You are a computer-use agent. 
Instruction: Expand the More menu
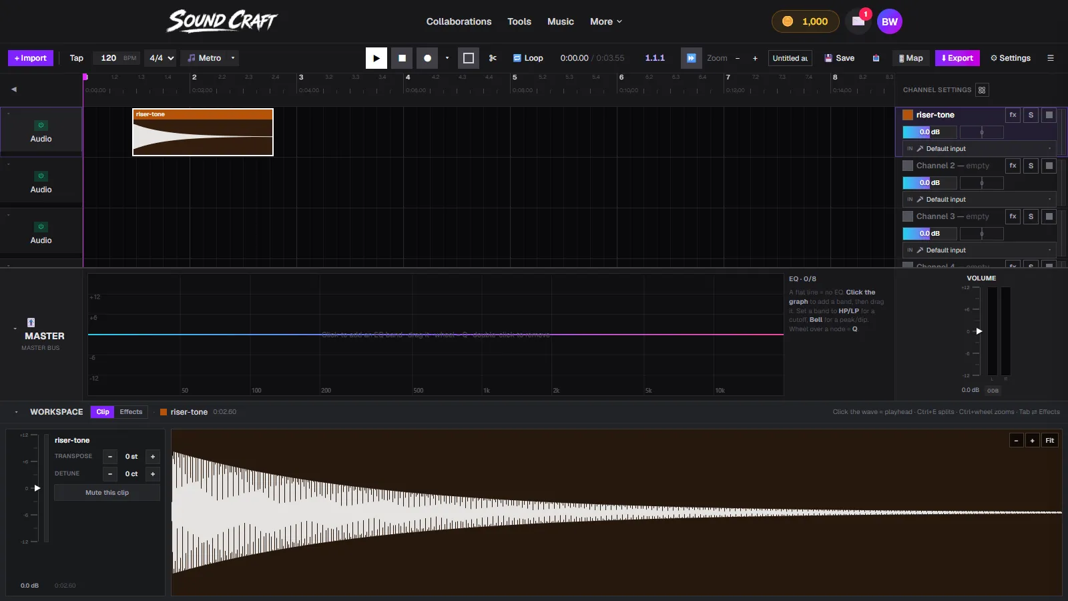tap(606, 21)
